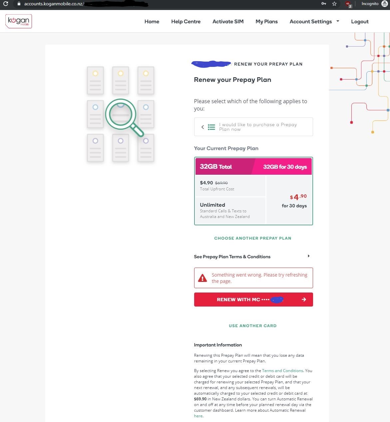Click the back chevron beside purchase Prepay Plan
This screenshot has height=422, width=390.
click(202, 127)
